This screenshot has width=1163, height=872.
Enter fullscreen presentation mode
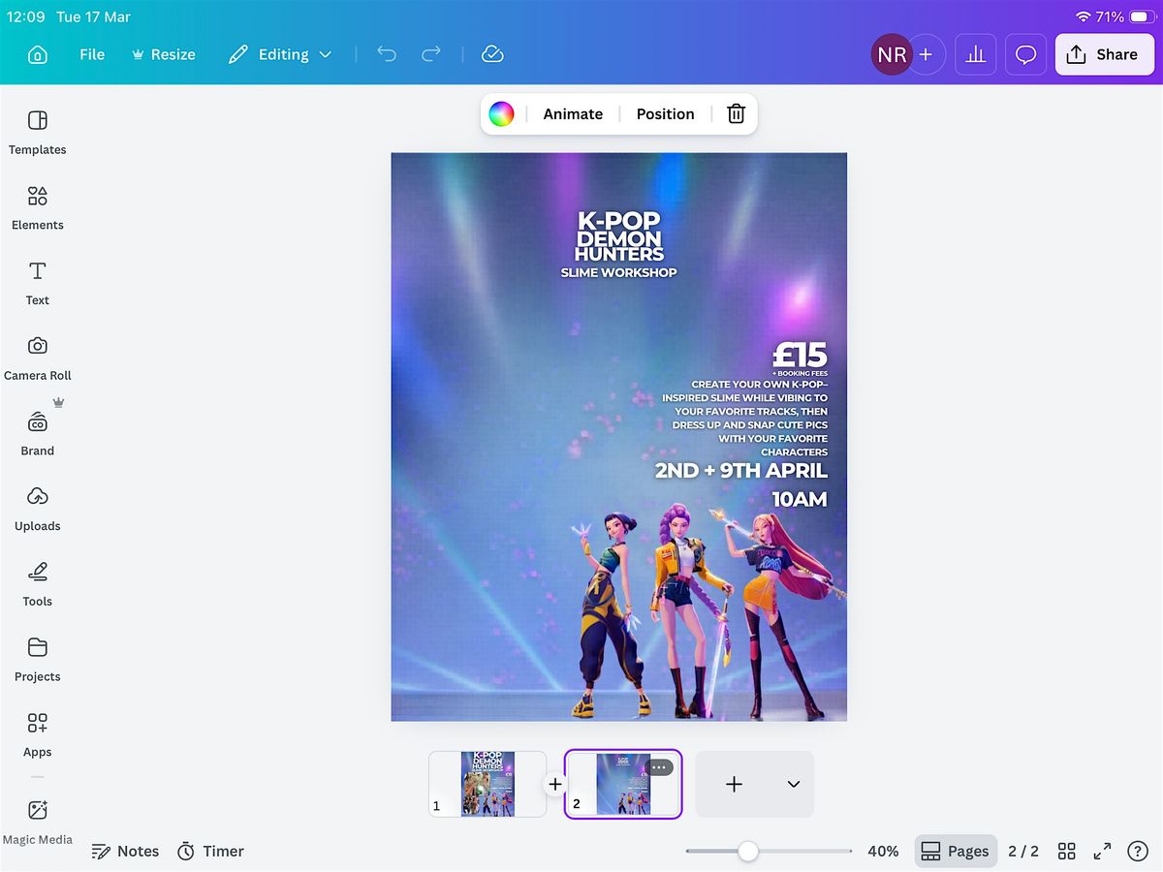[x=1102, y=852]
